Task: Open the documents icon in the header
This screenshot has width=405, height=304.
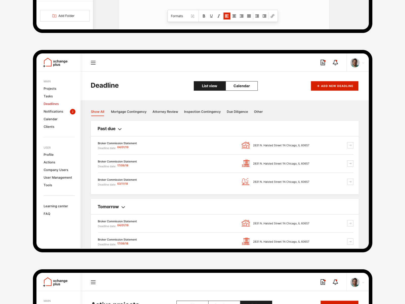Action: (x=323, y=62)
